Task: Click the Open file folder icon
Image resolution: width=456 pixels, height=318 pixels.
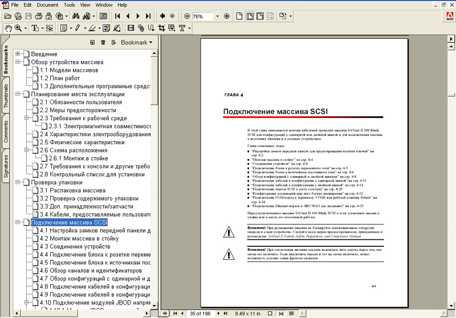Action: pyautogui.click(x=8, y=16)
